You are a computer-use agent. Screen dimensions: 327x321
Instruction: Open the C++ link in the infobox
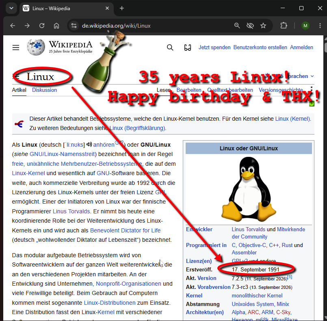coord(274,245)
